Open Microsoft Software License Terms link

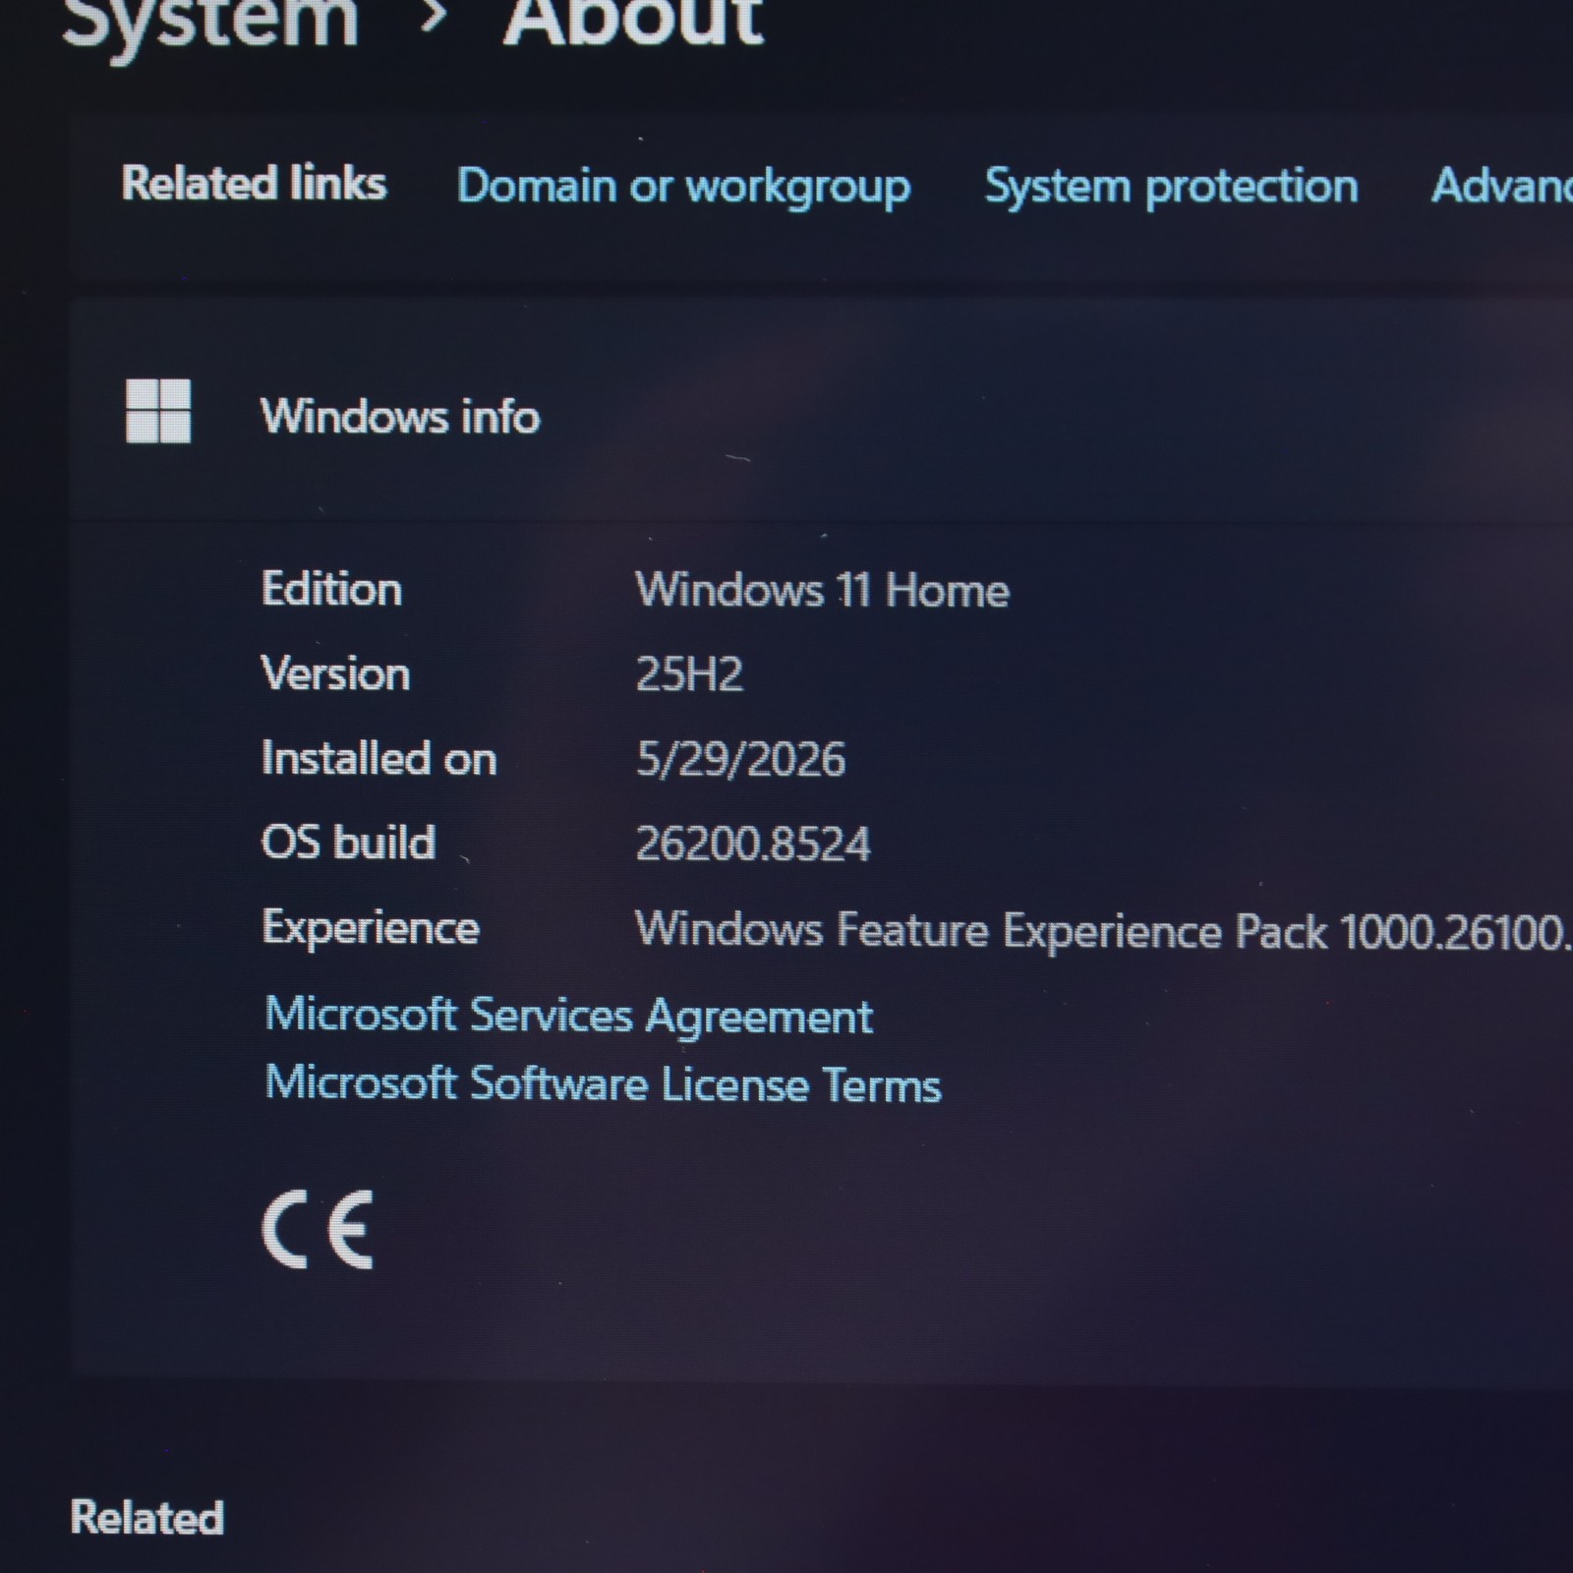tap(603, 1084)
